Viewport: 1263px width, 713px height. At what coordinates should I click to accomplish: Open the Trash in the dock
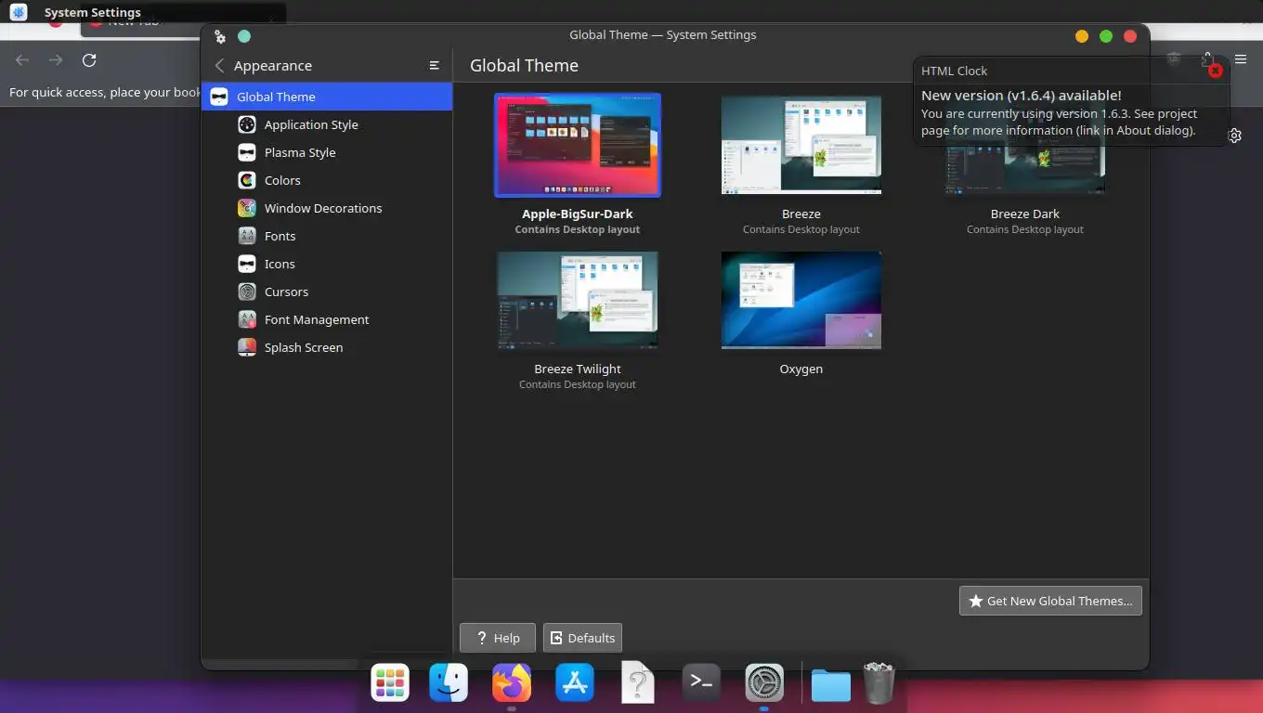click(x=879, y=683)
